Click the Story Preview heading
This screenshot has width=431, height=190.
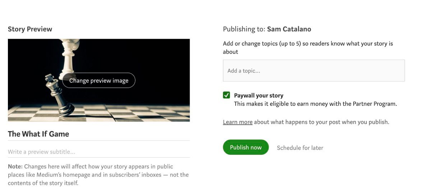click(x=30, y=29)
